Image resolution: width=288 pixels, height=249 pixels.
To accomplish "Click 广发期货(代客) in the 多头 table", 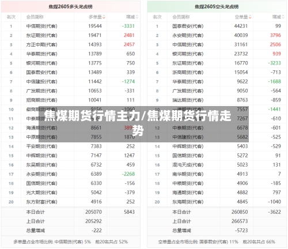I will click(41, 91).
